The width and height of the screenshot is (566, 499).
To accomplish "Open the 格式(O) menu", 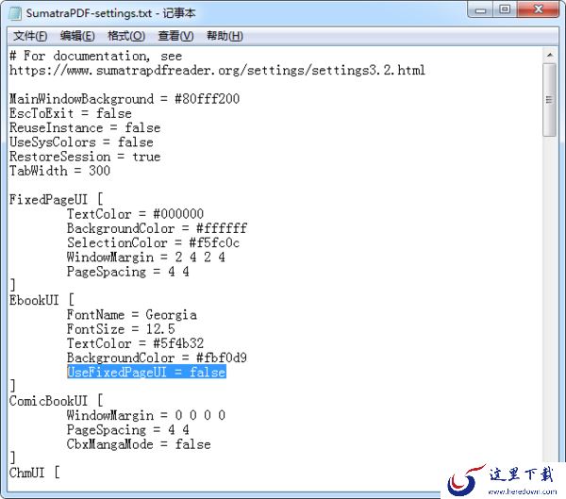I will point(126,36).
